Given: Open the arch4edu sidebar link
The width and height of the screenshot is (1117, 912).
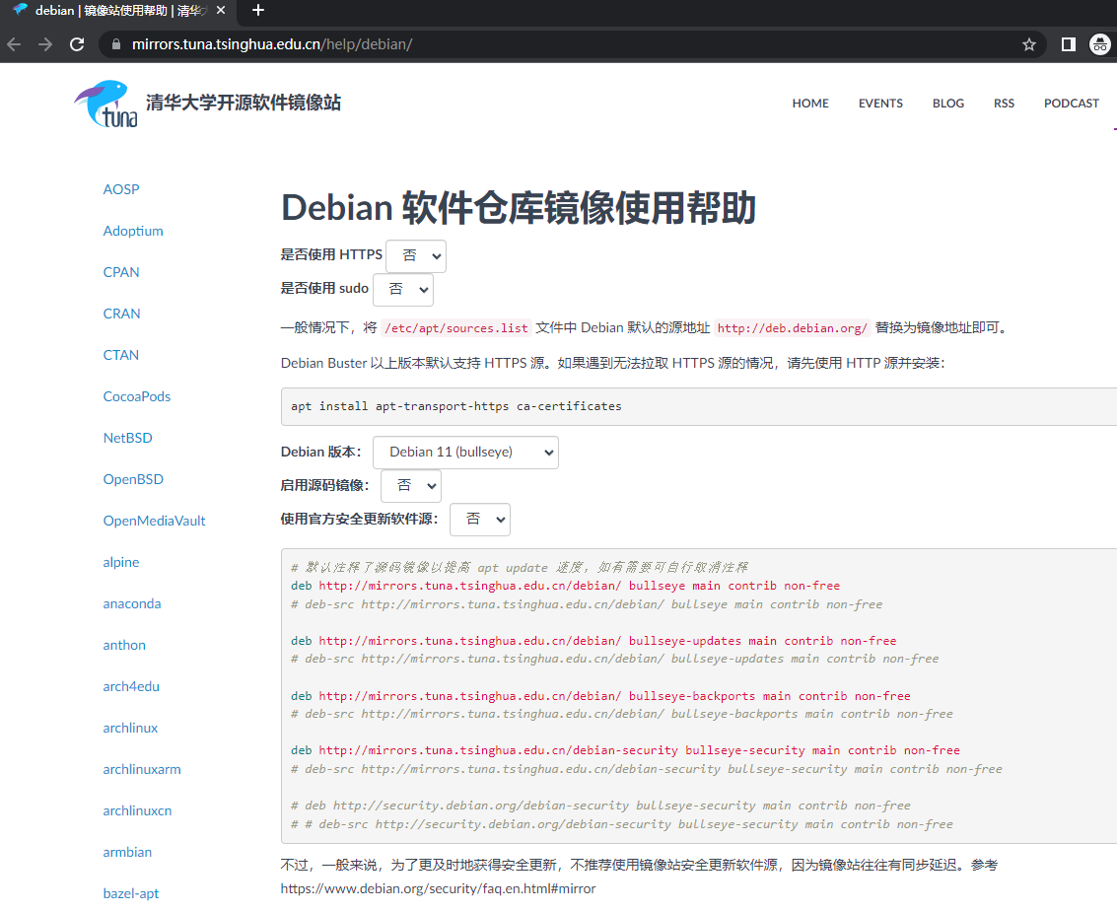Looking at the screenshot, I should point(131,686).
